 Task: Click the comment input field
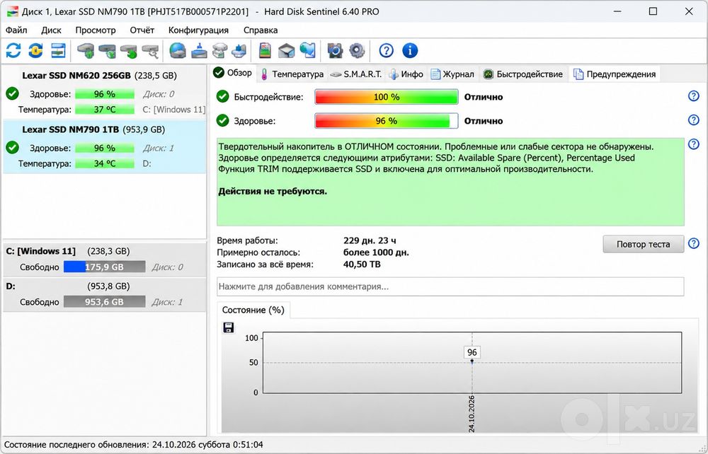450,286
